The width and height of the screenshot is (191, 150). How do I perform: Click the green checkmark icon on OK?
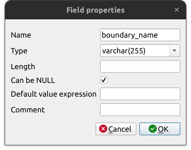point(152,129)
